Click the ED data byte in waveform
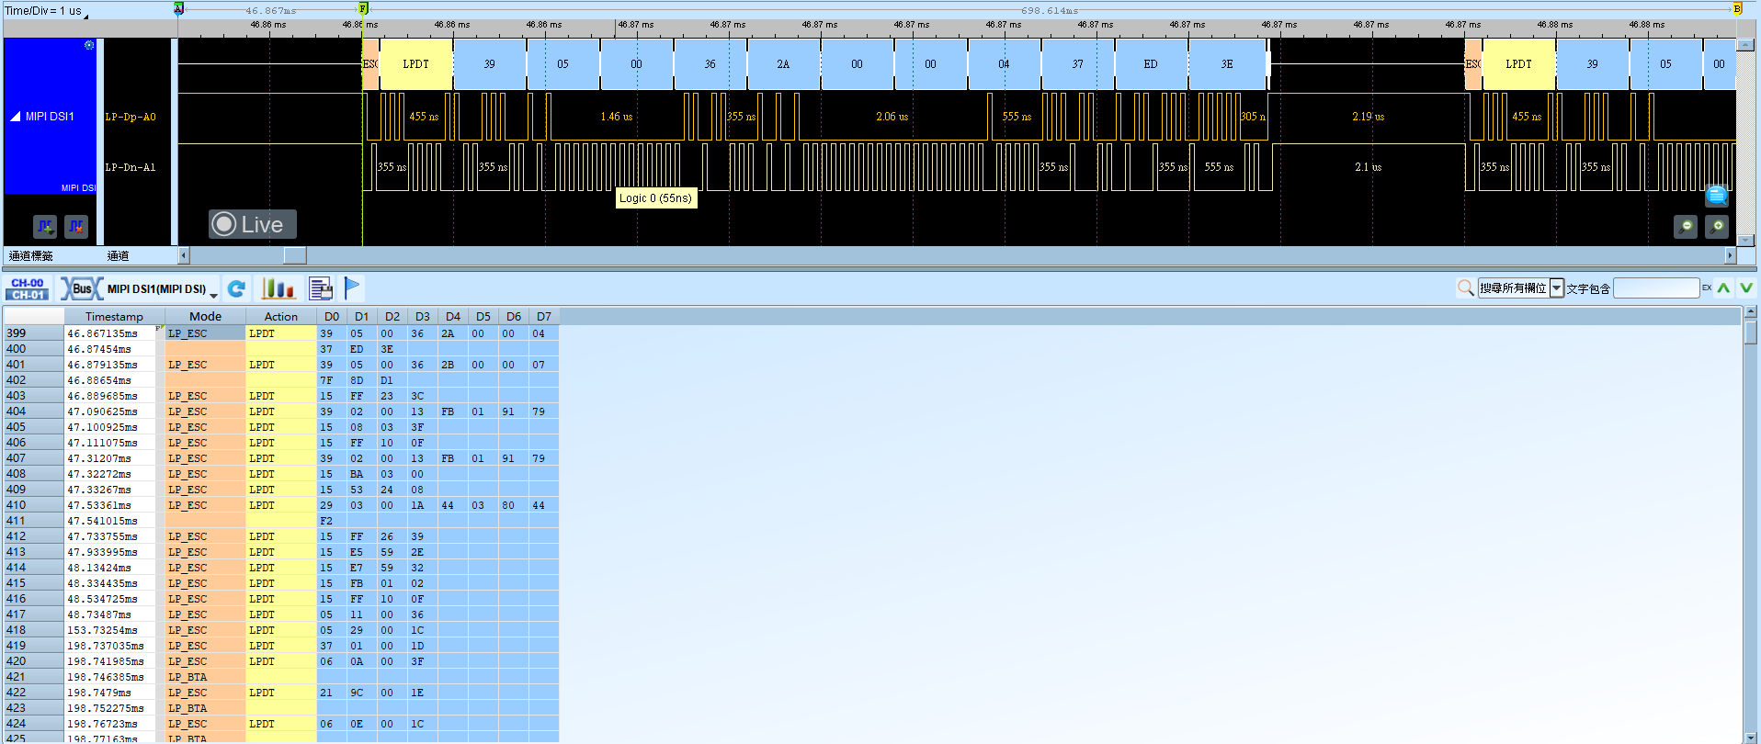The height and width of the screenshot is (744, 1761). tap(1151, 64)
